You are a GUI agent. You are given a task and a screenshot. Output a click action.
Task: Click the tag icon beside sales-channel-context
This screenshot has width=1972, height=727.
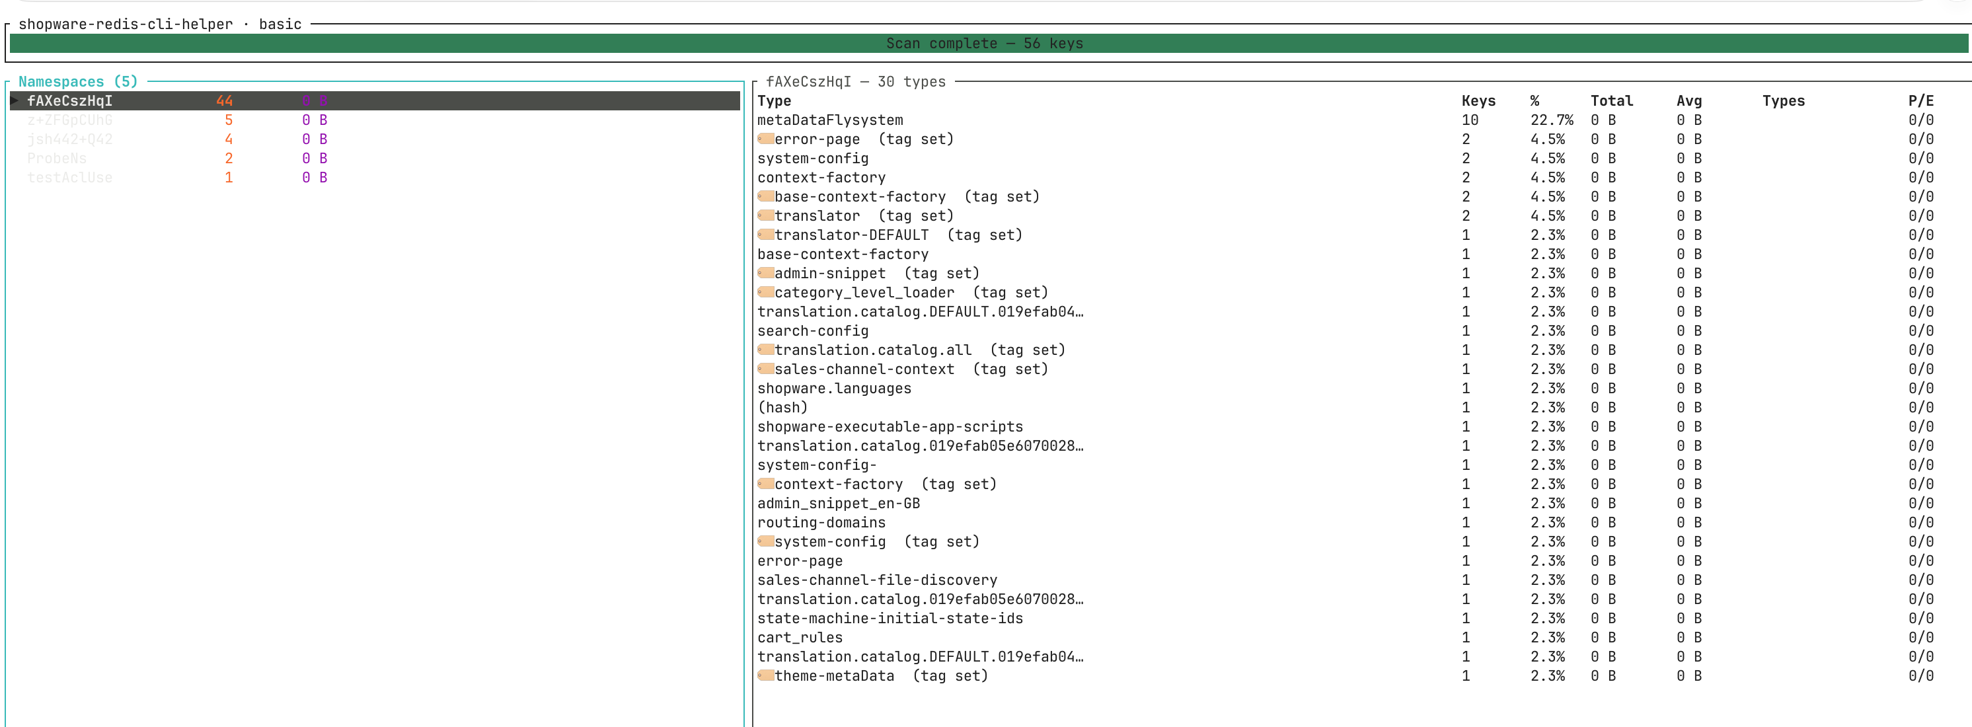(x=765, y=368)
